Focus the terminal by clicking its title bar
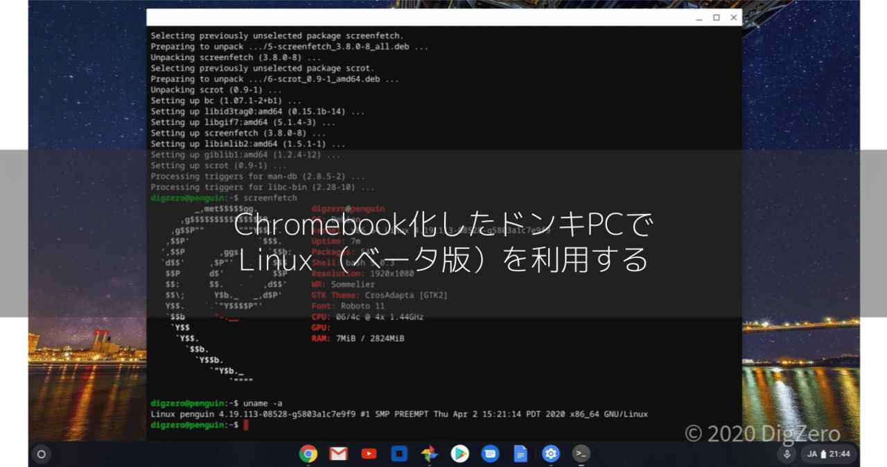 (416, 17)
